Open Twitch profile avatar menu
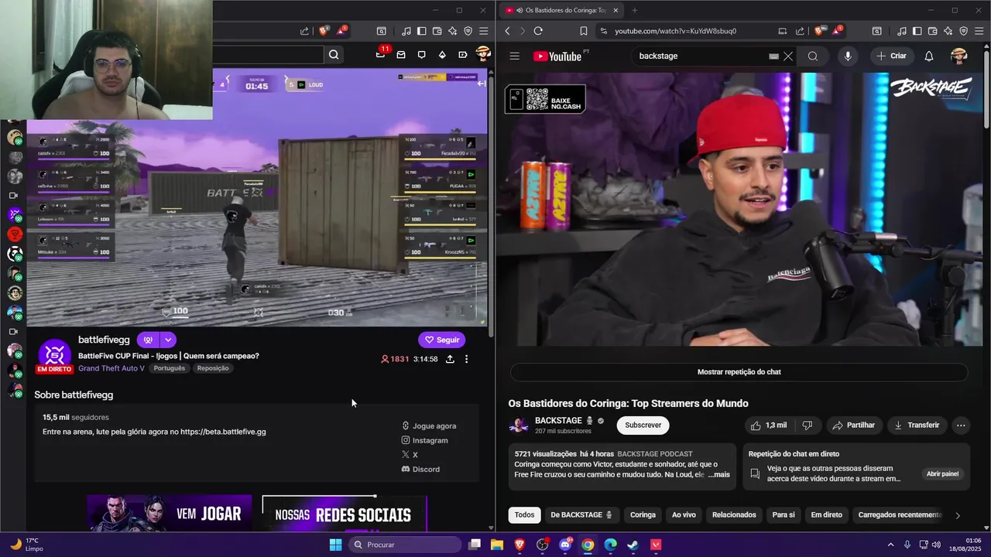The width and height of the screenshot is (991, 557). tap(483, 54)
